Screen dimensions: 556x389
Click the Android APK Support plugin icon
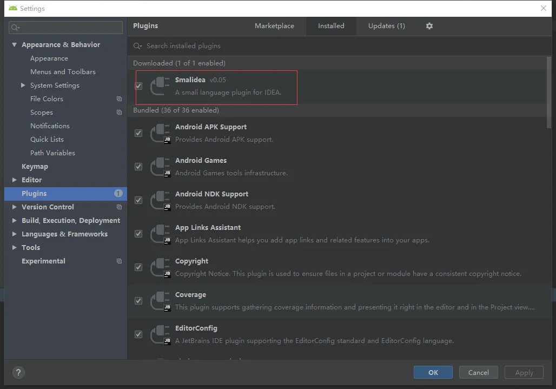click(160, 133)
